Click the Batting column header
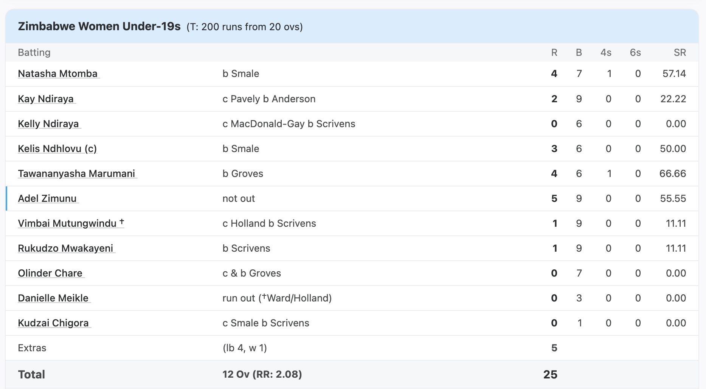Viewport: 706px width, 389px height. point(34,52)
